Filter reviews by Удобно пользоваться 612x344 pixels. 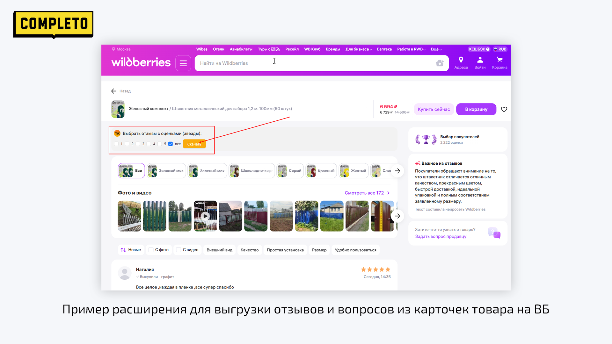[x=355, y=250]
